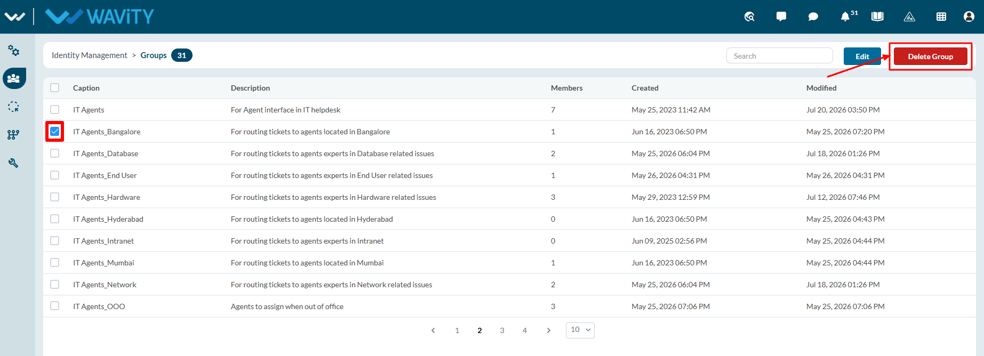Go to next page with right chevron

click(x=548, y=330)
